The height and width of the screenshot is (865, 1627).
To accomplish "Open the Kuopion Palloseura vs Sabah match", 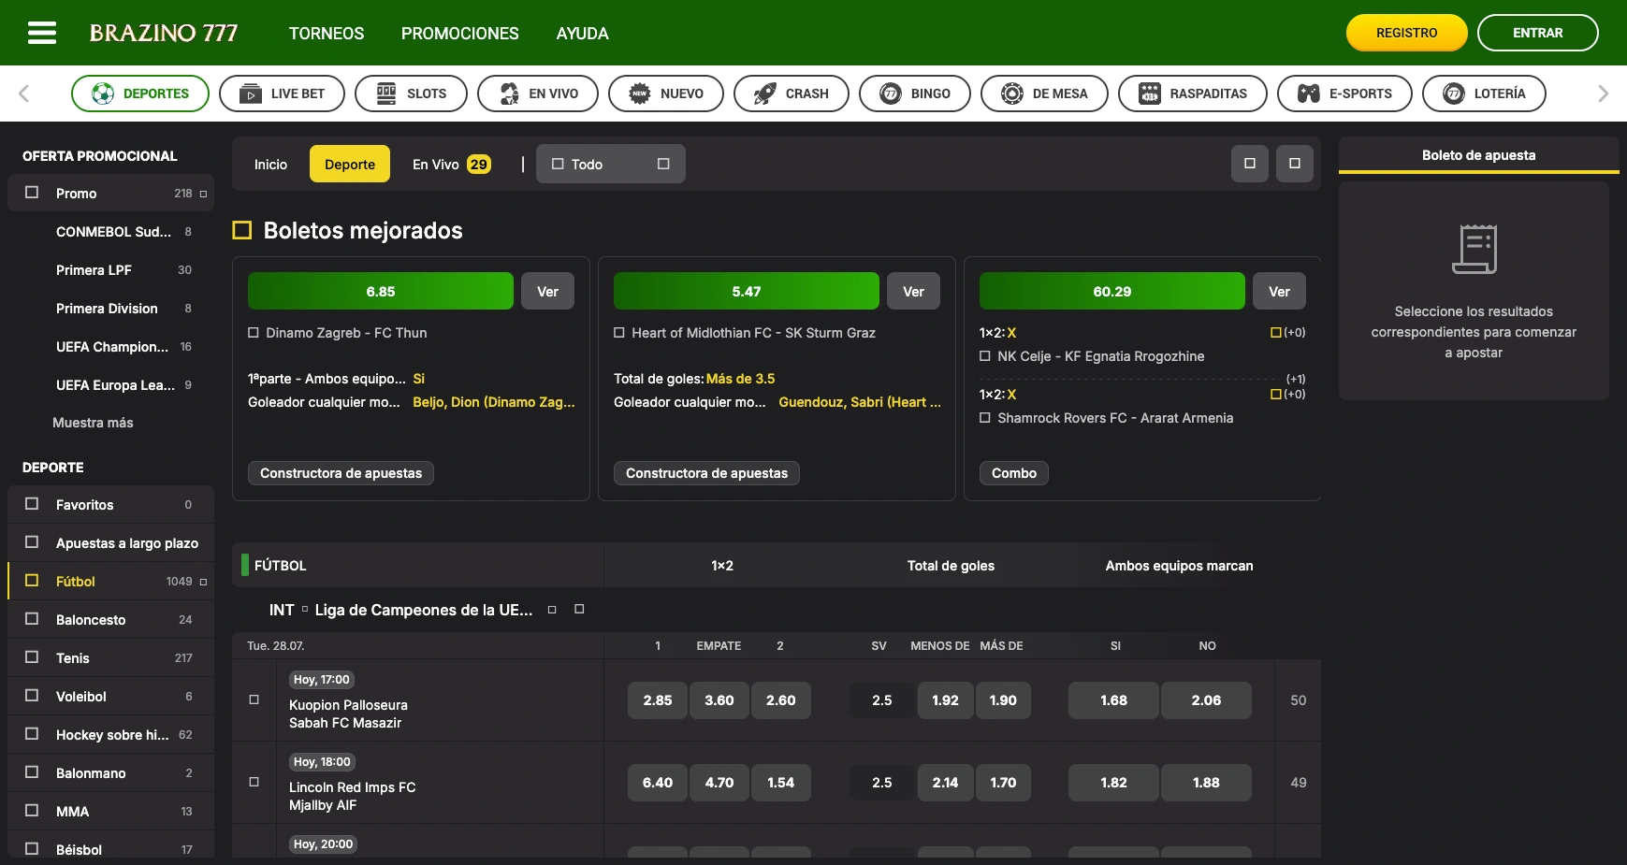I will point(348,714).
